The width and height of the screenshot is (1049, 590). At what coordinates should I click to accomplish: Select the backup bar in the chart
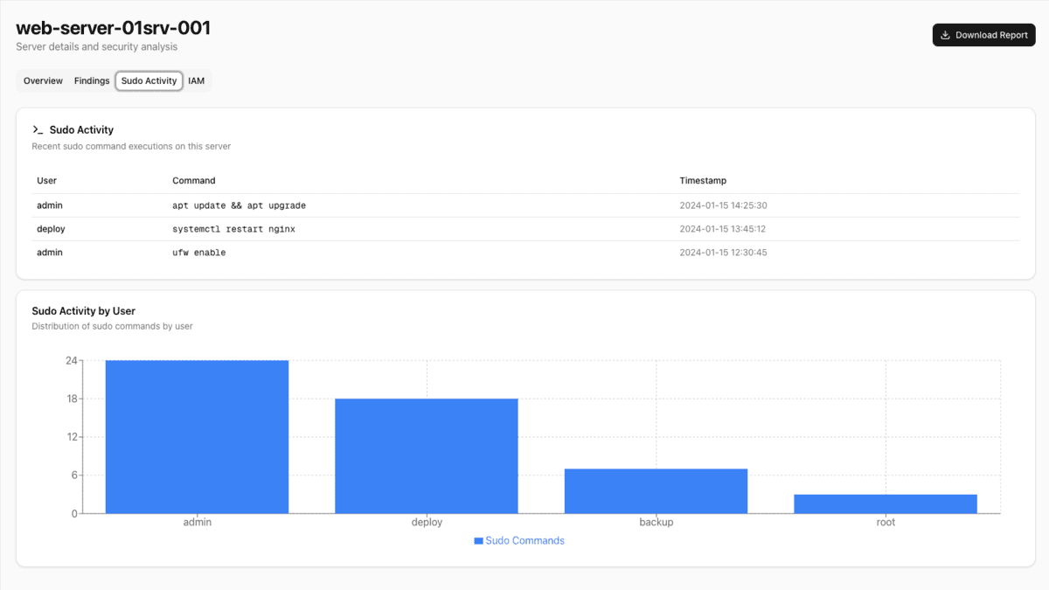(x=656, y=489)
